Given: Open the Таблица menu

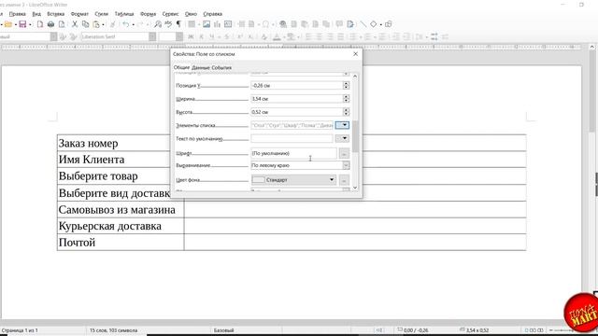Looking at the screenshot, I should (124, 14).
